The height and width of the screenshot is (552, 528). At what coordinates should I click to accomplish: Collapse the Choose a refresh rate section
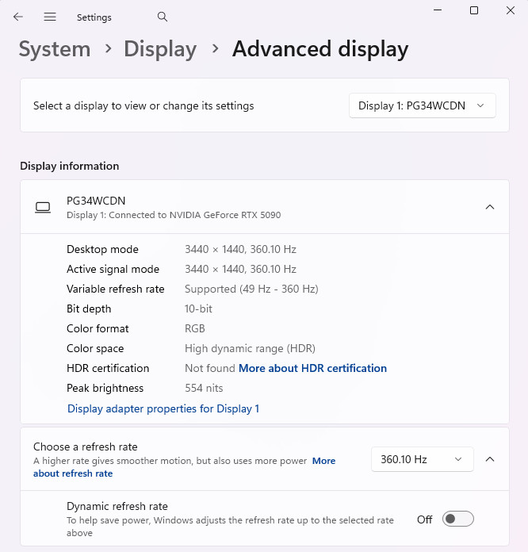pyautogui.click(x=489, y=459)
